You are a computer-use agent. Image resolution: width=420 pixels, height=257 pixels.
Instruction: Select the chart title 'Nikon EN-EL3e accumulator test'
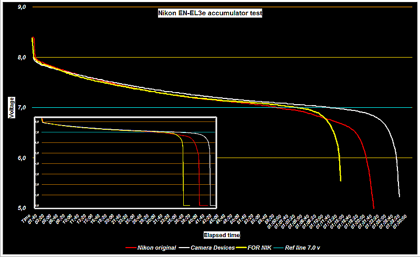pyautogui.click(x=210, y=13)
